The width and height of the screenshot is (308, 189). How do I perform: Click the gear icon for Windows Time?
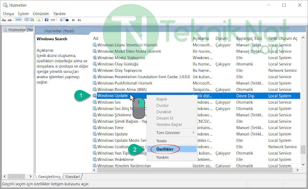(95, 128)
